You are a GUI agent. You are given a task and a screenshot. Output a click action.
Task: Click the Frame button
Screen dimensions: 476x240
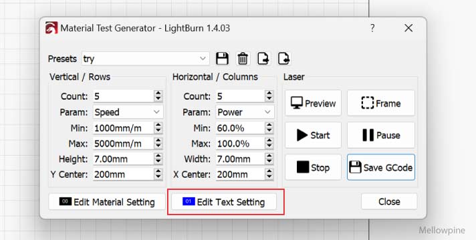click(x=381, y=103)
